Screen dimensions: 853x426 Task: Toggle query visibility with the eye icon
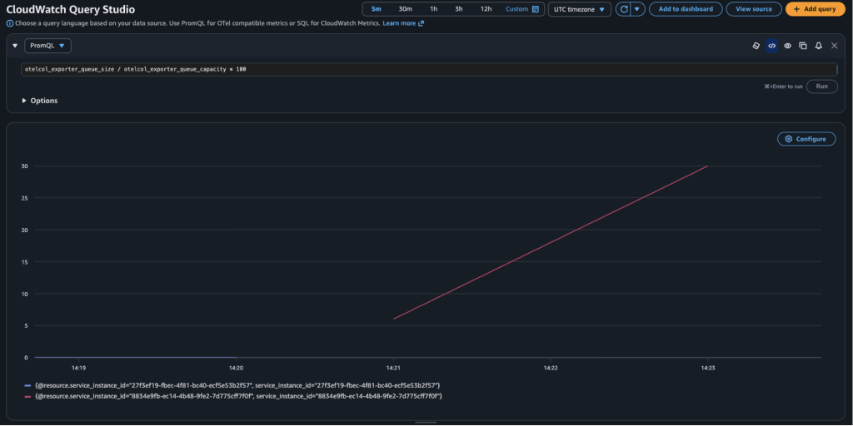[787, 47]
